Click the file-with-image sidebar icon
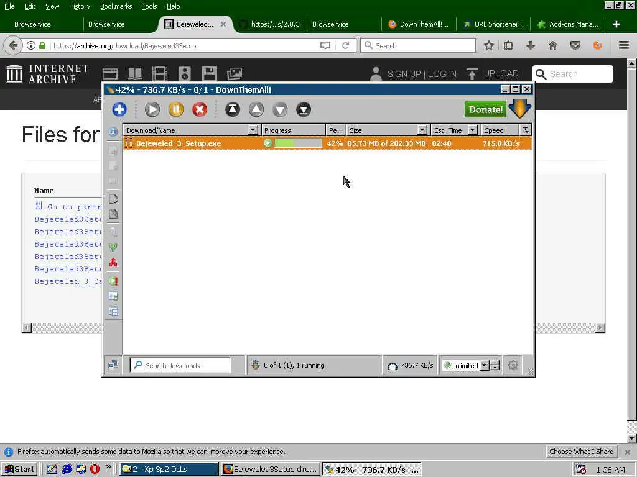637x477 pixels. tap(113, 214)
